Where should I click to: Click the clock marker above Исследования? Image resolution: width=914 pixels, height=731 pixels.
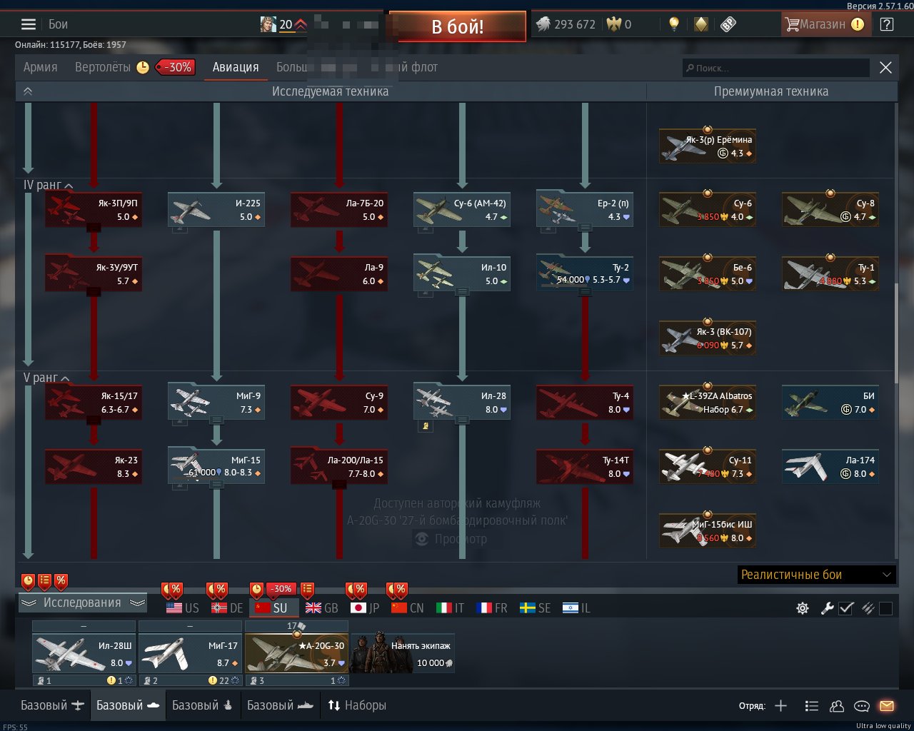pos(28,582)
